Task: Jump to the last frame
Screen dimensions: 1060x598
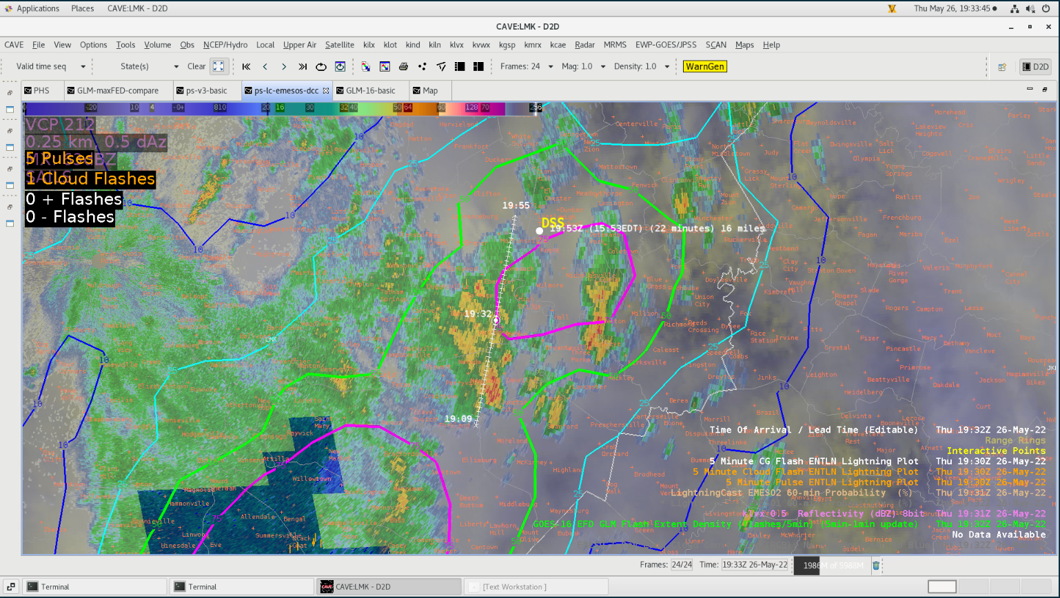Action: pos(303,67)
